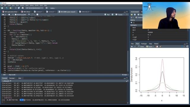Open the Addins dropdown
Image resolution: width=190 pixels, height=107 pixels.
click(x=53, y=8)
